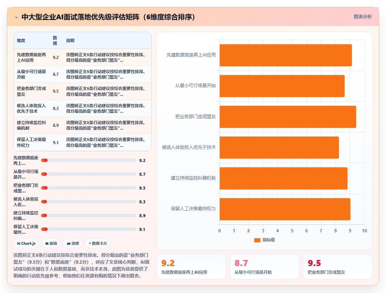Click the 把业务部门变成盟友 chart bar

point(288,117)
